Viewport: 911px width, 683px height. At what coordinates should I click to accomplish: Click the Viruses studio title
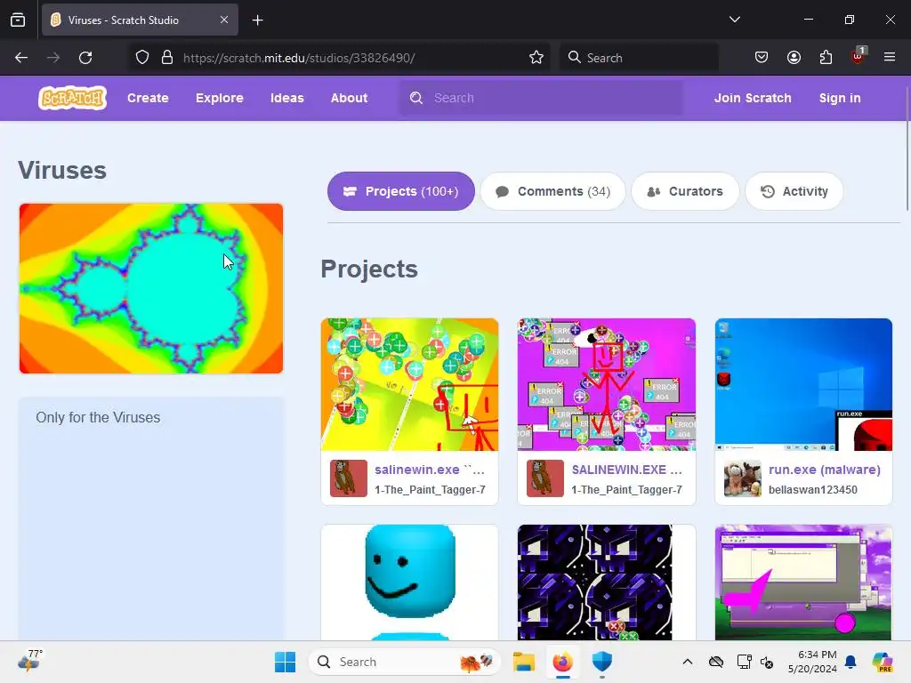(62, 170)
